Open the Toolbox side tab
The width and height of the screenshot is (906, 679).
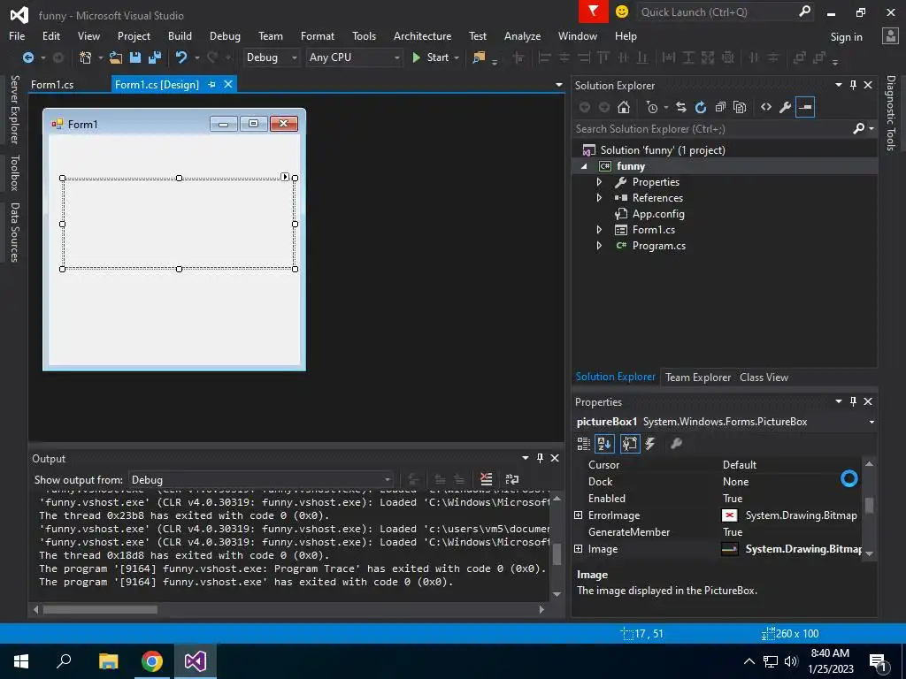(x=14, y=172)
